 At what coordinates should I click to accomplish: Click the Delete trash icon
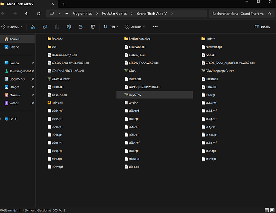click(93, 27)
